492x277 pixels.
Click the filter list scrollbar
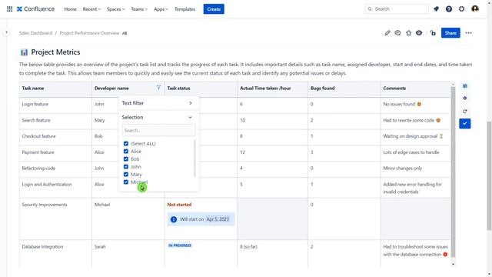click(194, 159)
